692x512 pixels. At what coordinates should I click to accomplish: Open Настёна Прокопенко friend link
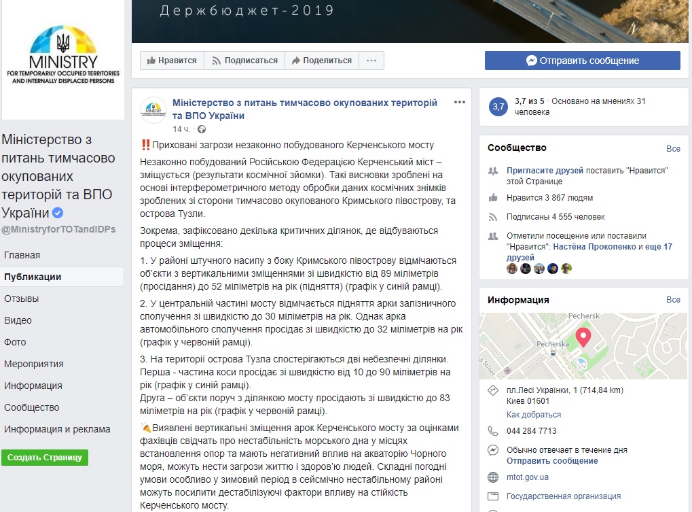593,247
